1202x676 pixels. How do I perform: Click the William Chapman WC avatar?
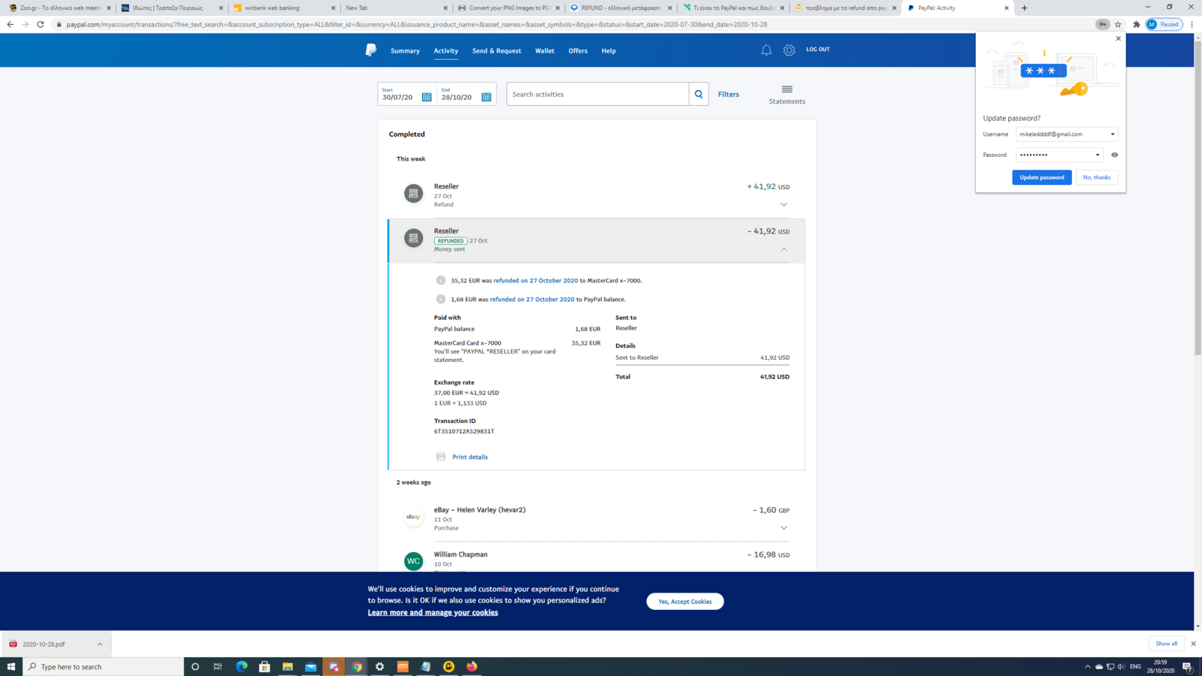(x=413, y=561)
